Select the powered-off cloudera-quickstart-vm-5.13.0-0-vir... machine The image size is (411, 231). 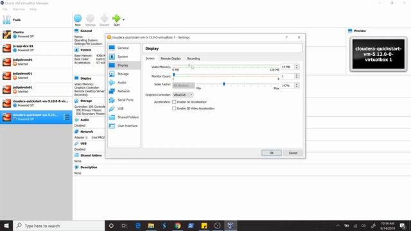[x=36, y=103]
